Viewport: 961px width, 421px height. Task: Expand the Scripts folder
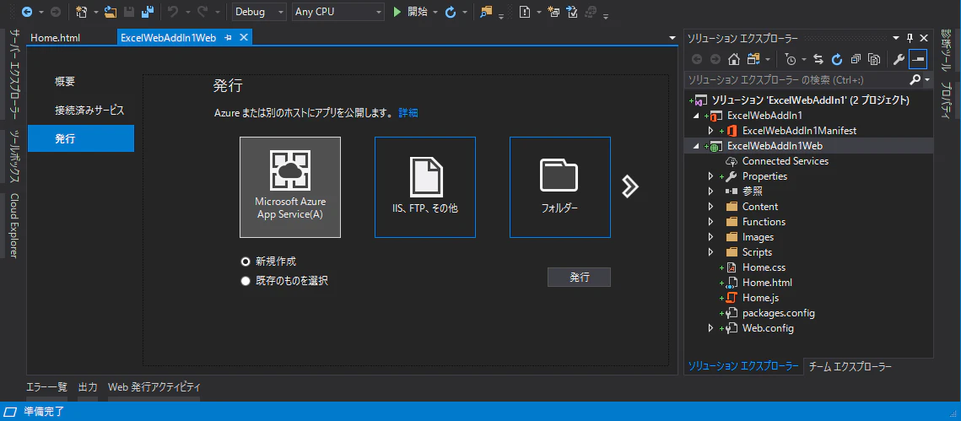[710, 252]
